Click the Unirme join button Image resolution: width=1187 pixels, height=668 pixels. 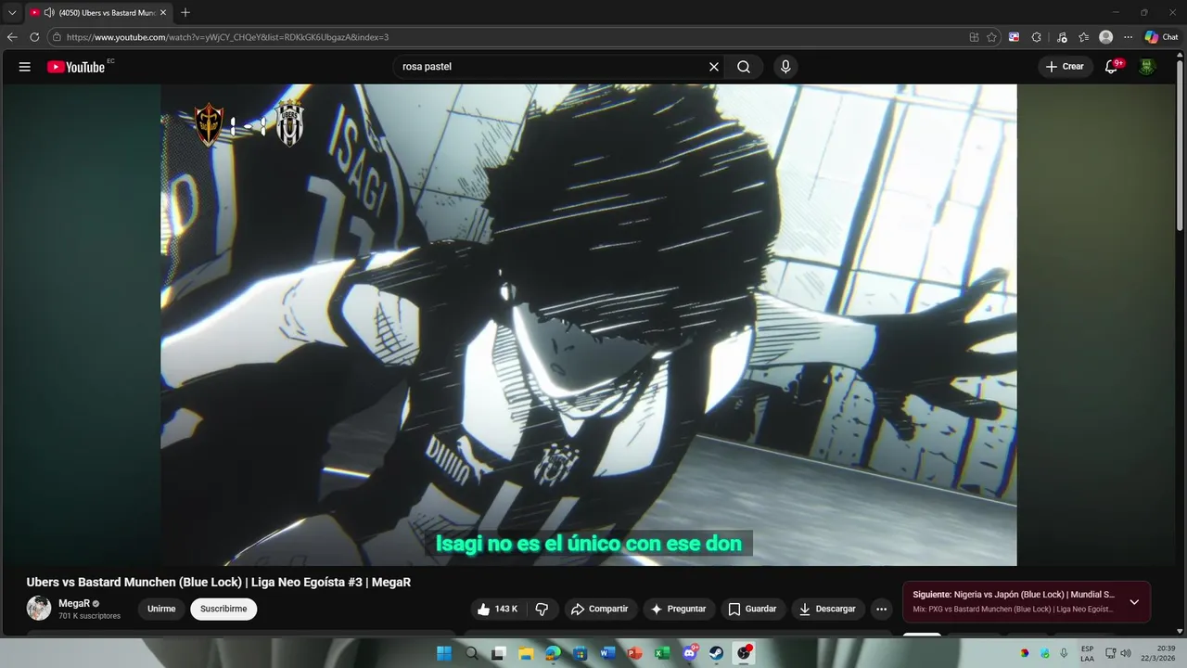tap(161, 609)
